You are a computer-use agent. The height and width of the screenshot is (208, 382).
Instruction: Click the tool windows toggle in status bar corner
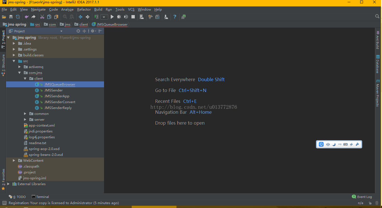pos(4,203)
